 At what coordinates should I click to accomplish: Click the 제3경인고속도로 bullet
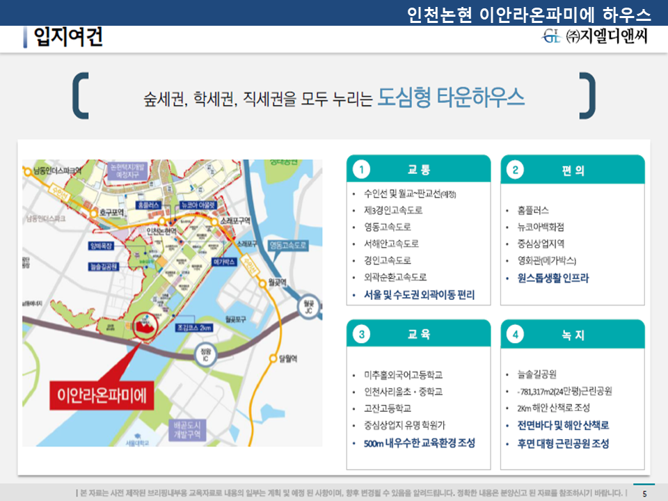pyautogui.click(x=392, y=210)
